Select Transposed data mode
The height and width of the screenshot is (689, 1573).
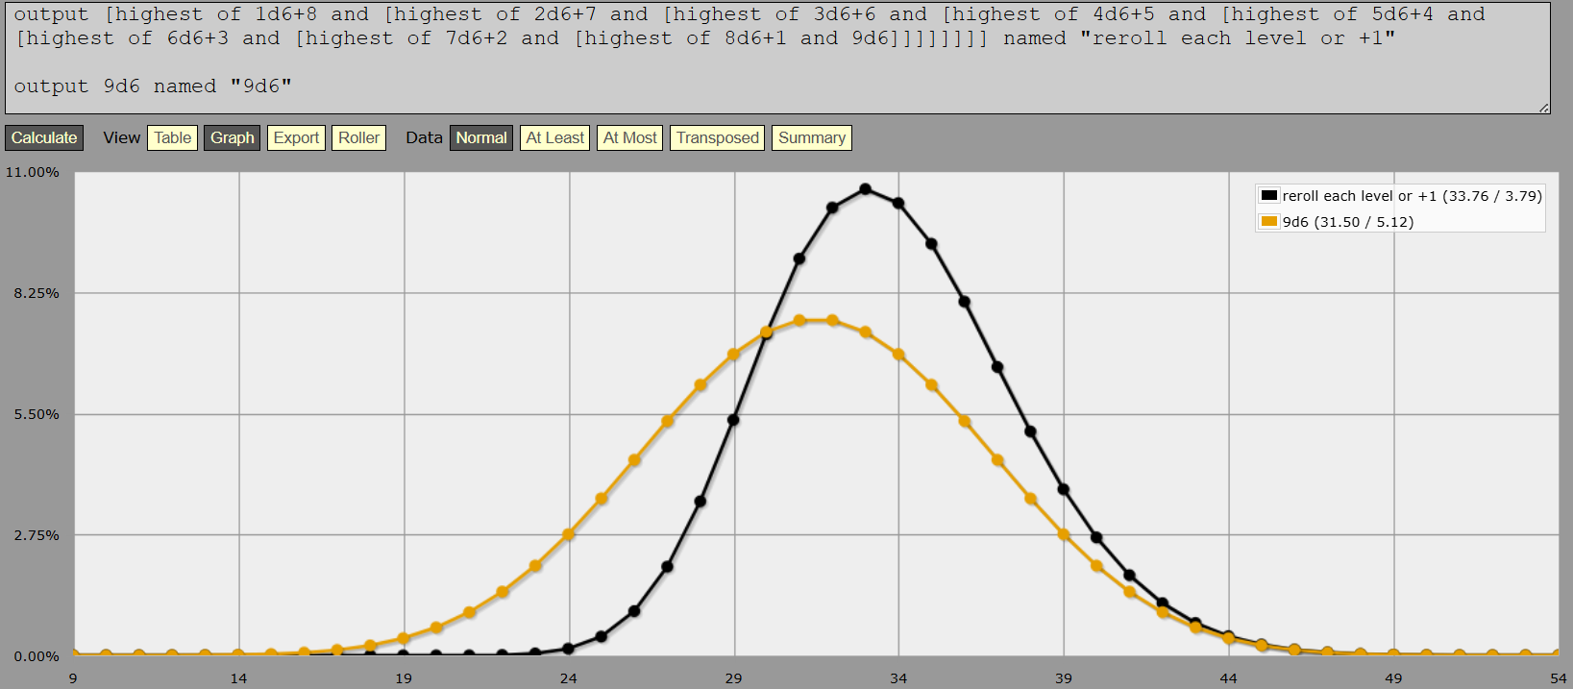point(718,138)
